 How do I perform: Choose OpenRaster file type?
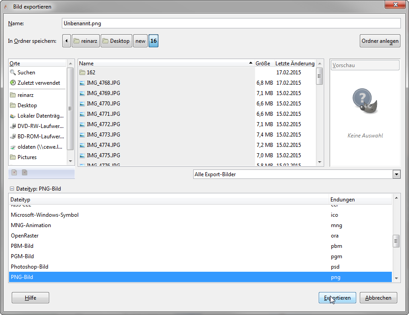[x=200, y=236]
